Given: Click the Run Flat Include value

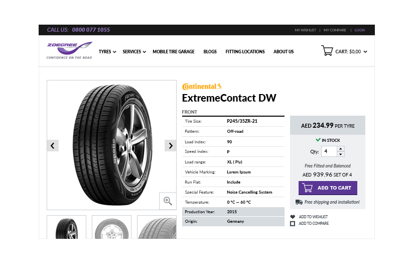Looking at the screenshot, I should click(234, 182).
